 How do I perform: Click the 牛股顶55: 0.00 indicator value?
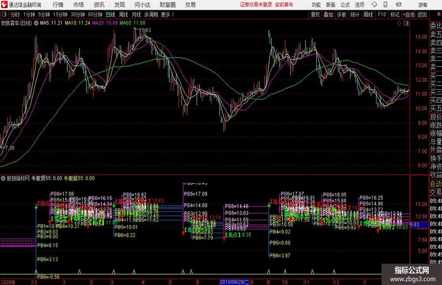click(47, 178)
